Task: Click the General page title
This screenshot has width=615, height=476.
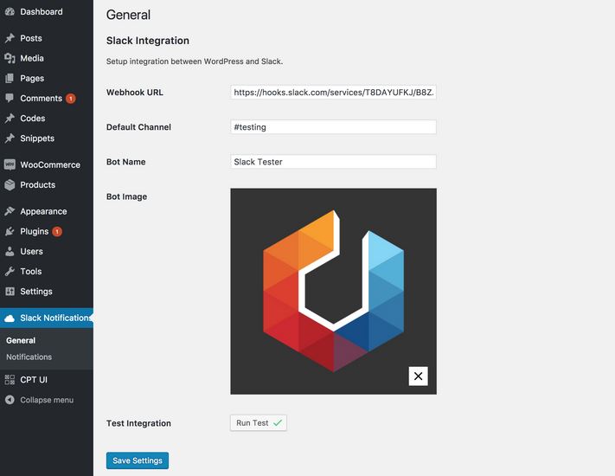Action: click(x=128, y=15)
